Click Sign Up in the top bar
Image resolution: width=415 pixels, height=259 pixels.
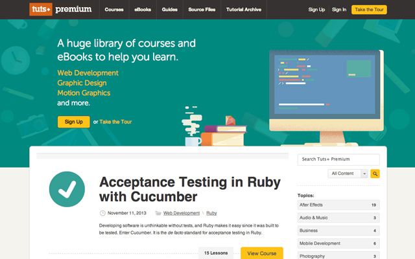[316, 10]
